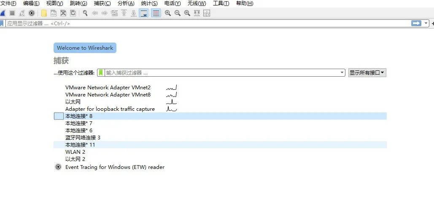
Task: Open the 显示所有接口 dropdown
Action: pyautogui.click(x=367, y=73)
